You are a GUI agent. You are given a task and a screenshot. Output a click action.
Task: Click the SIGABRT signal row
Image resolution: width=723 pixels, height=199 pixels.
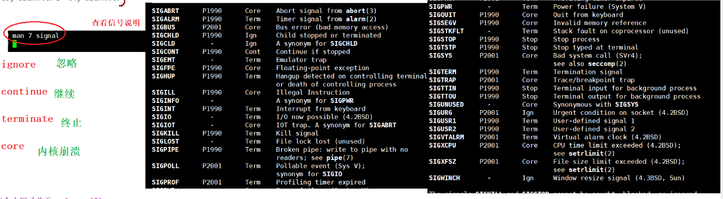pyautogui.click(x=287, y=11)
